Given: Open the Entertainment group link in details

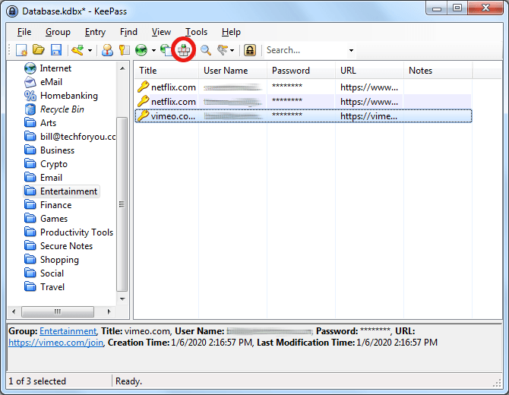Looking at the screenshot, I should pos(68,331).
